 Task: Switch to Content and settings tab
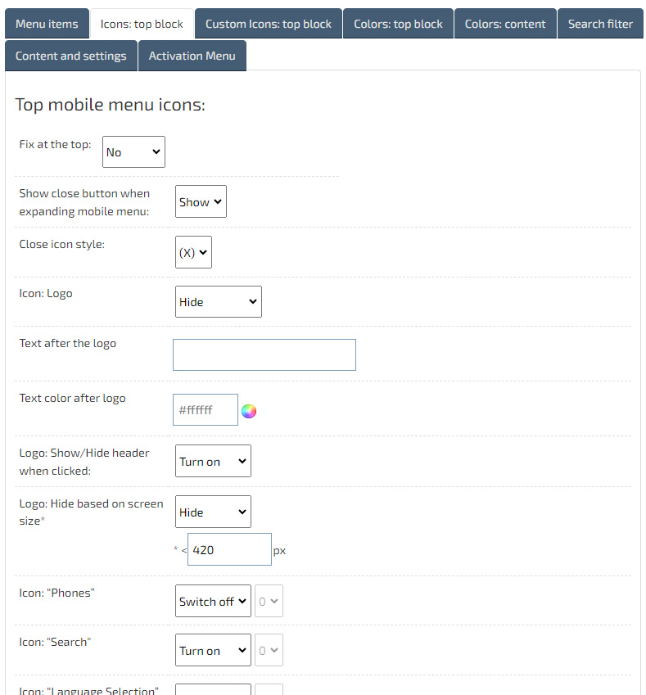click(x=71, y=56)
